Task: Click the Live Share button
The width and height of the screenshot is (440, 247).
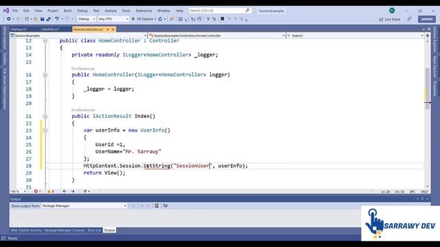Action: click(390, 19)
